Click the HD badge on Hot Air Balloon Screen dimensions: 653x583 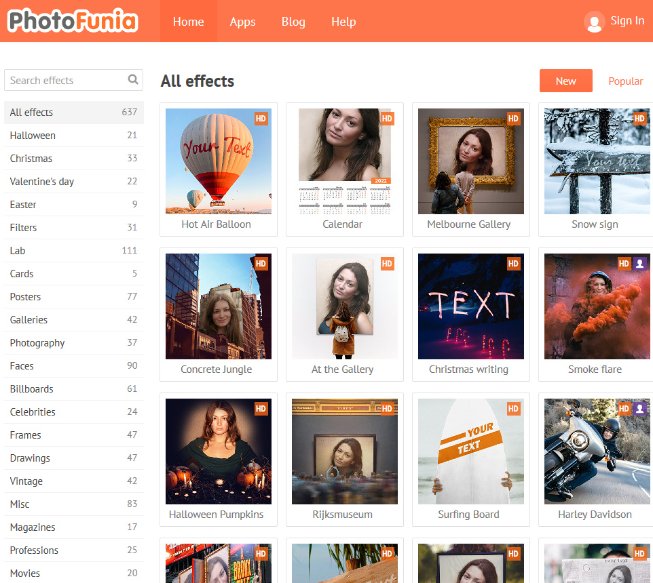[261, 119]
